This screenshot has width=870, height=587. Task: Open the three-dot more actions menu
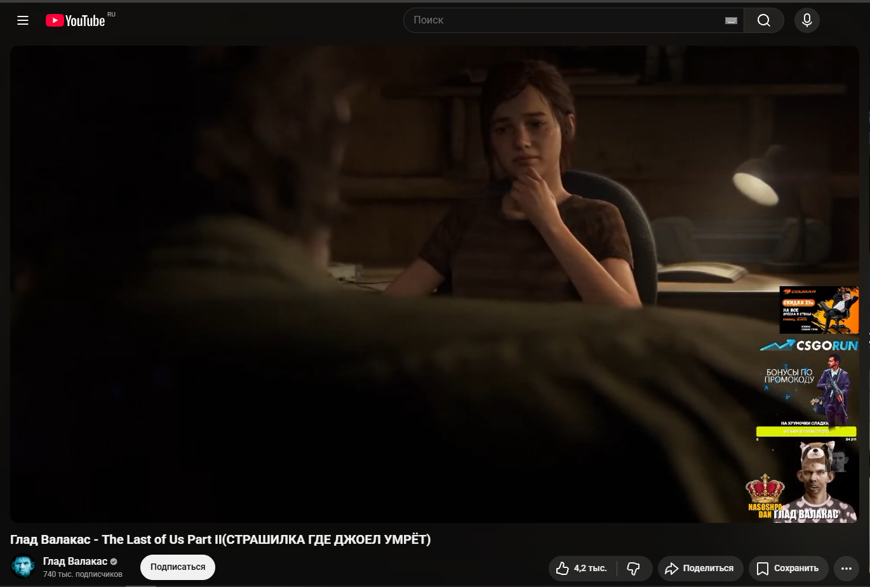pyautogui.click(x=847, y=568)
